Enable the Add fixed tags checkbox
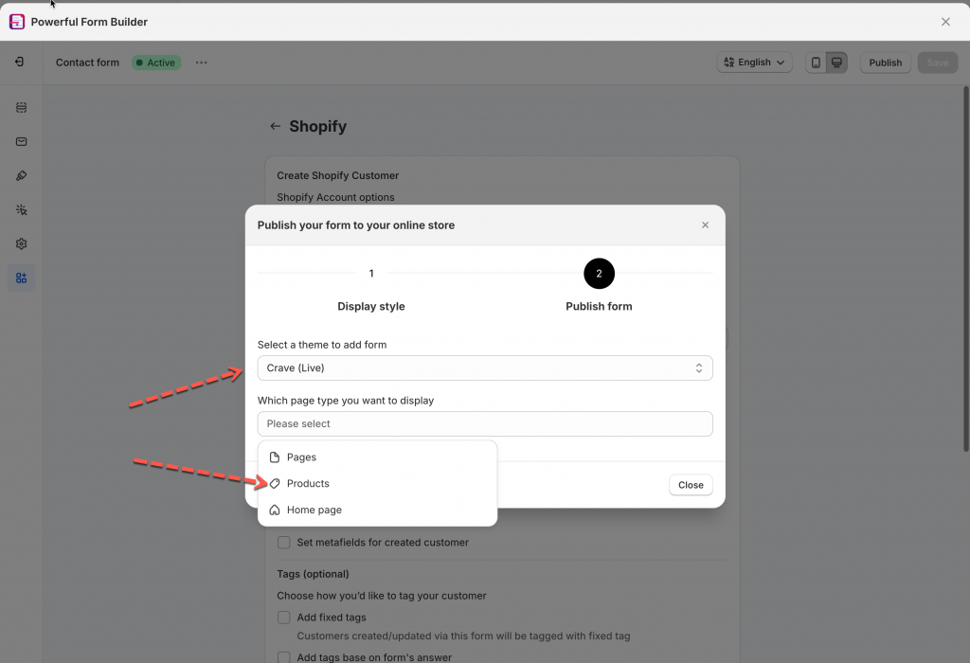 pos(284,618)
